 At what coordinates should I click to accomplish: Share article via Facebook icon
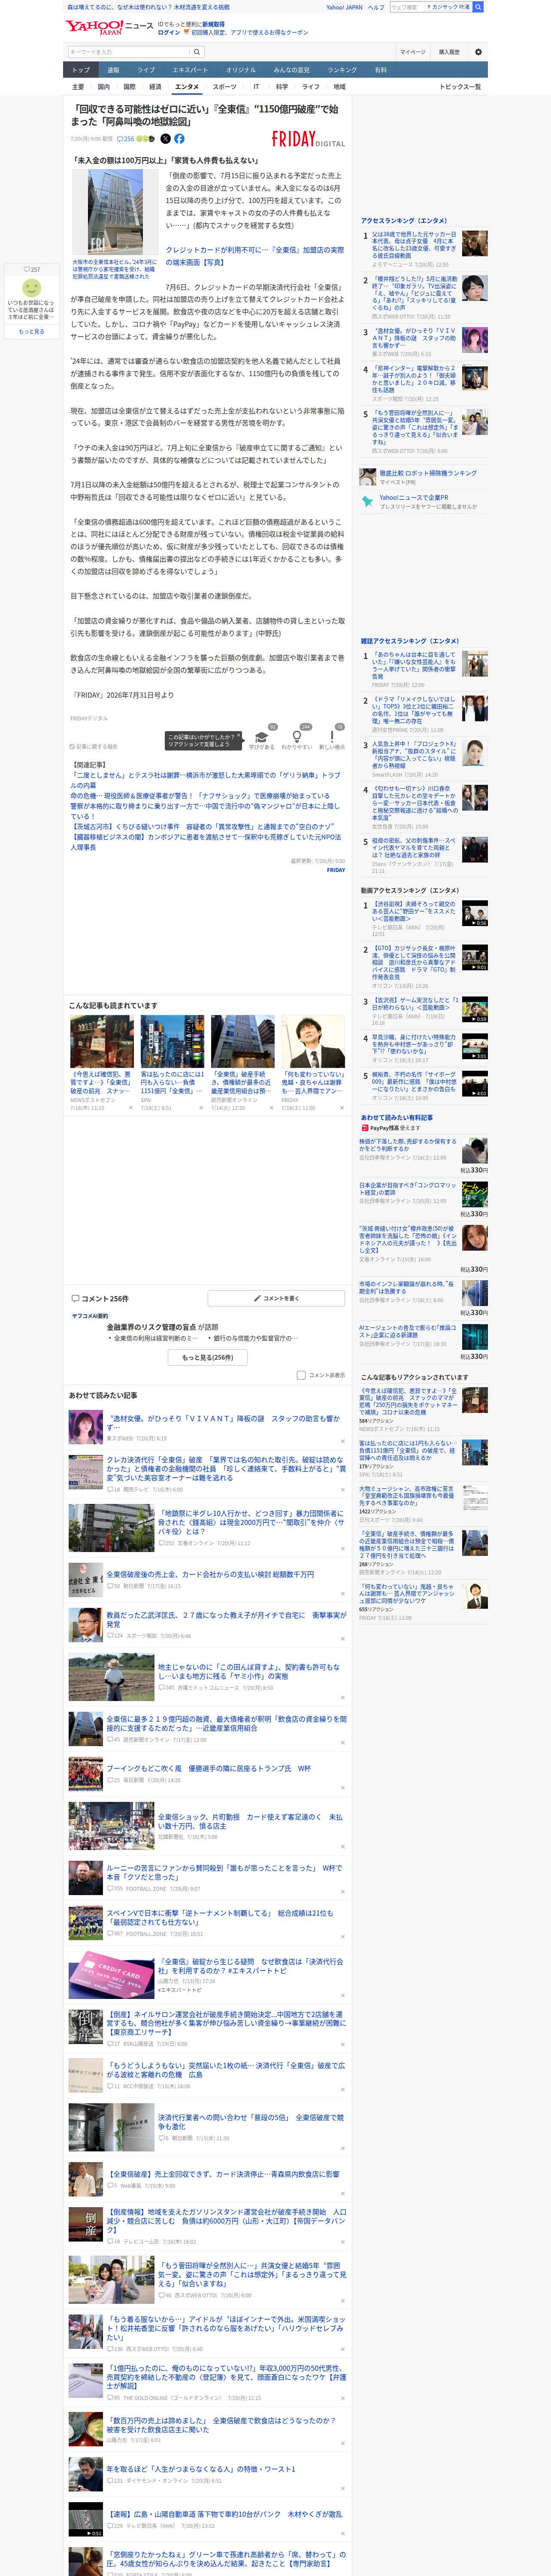(179, 139)
